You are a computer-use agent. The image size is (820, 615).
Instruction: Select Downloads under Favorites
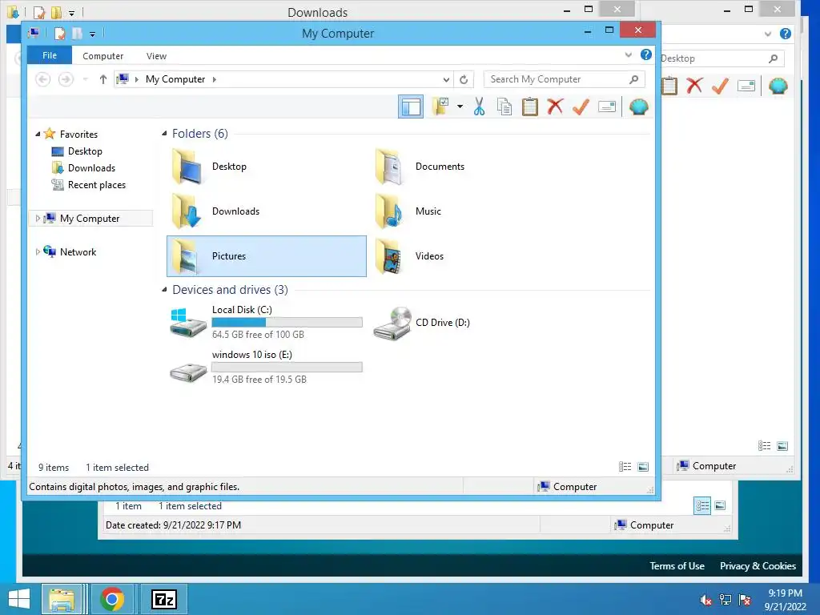pyautogui.click(x=83, y=168)
